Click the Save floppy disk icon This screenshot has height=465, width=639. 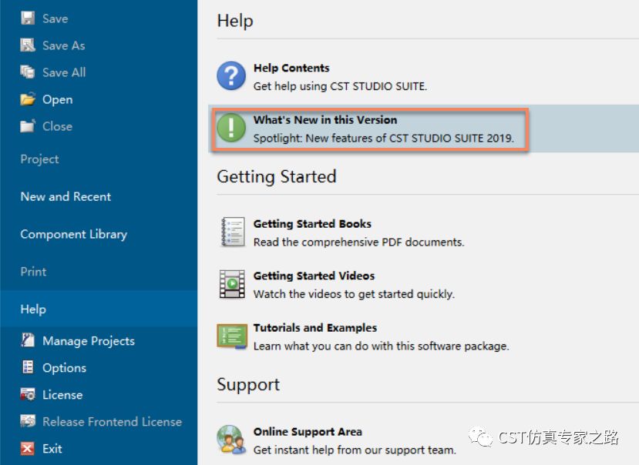(x=28, y=18)
